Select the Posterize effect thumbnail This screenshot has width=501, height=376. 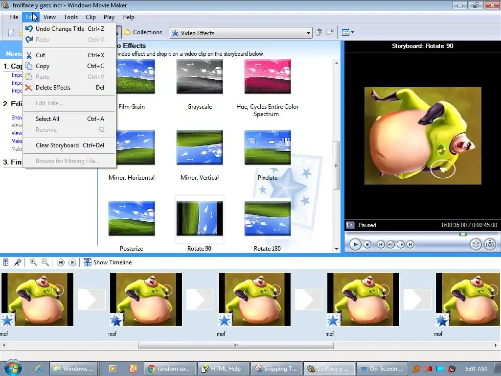132,219
